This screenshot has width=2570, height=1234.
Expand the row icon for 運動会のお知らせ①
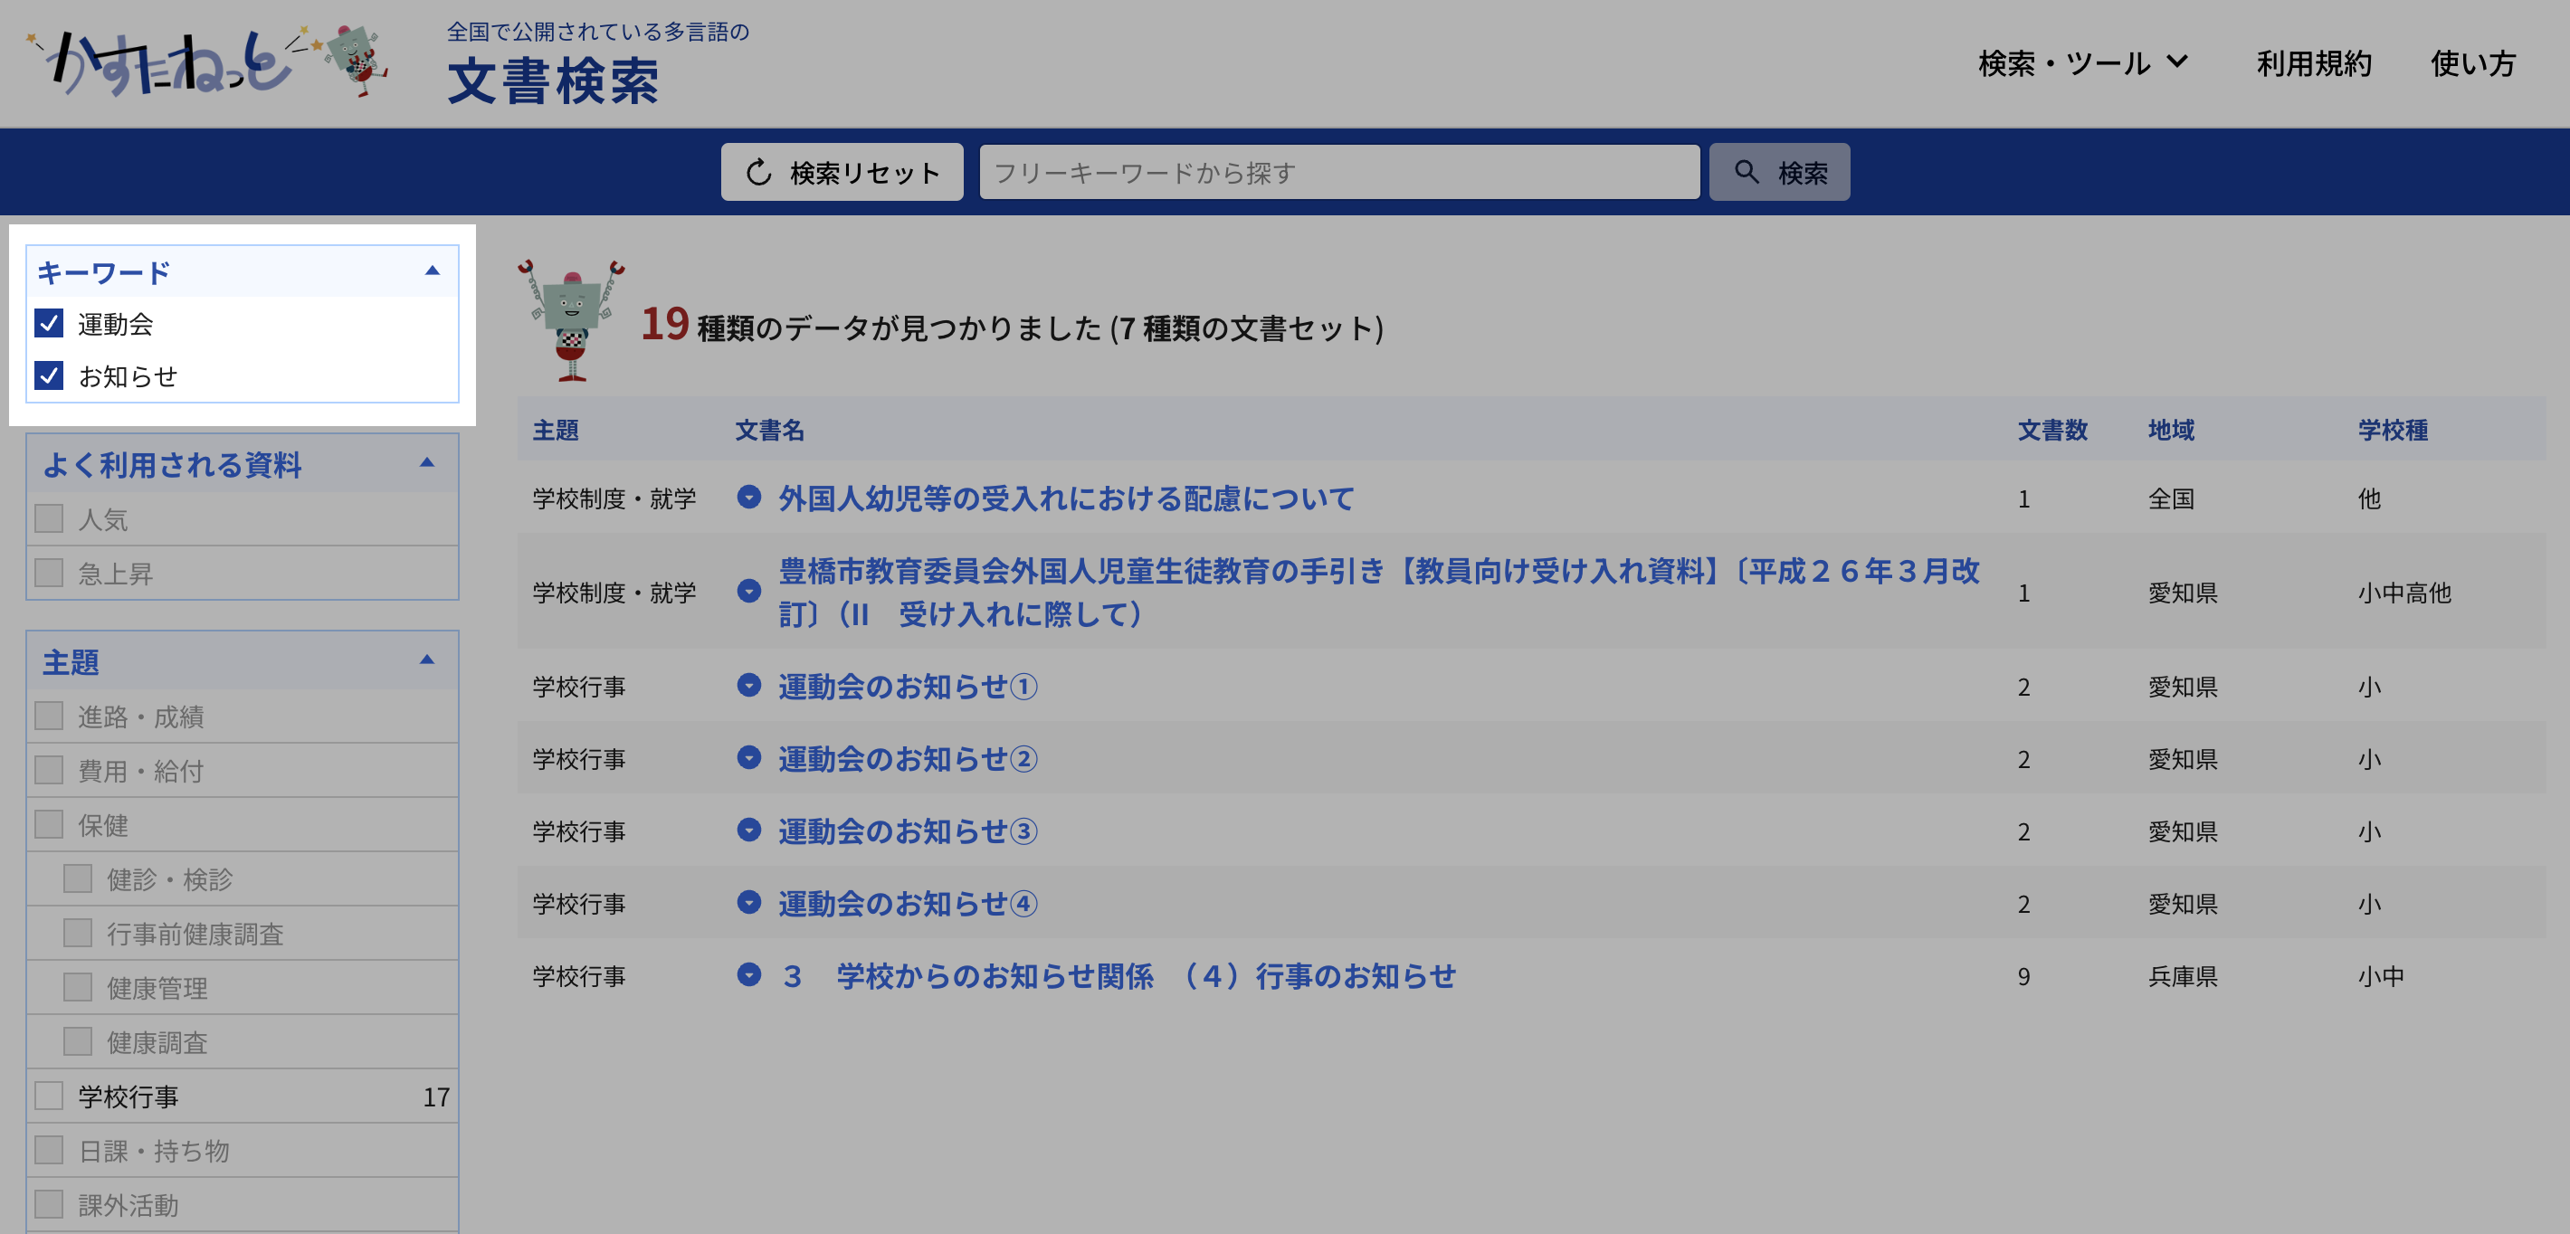pos(749,686)
